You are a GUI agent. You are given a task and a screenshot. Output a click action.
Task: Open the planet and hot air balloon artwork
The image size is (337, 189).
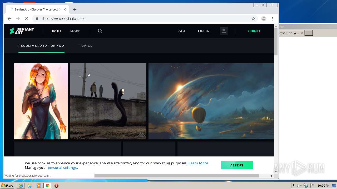pos(211,101)
